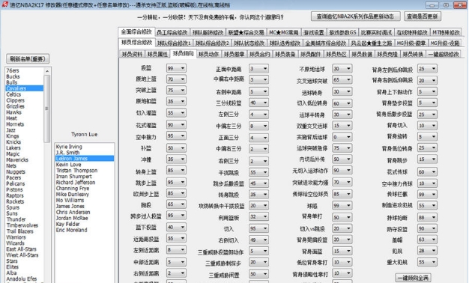Screen dimensions: 469x283
Task: Open the 投篮 value dropdown
Action: click(176, 68)
